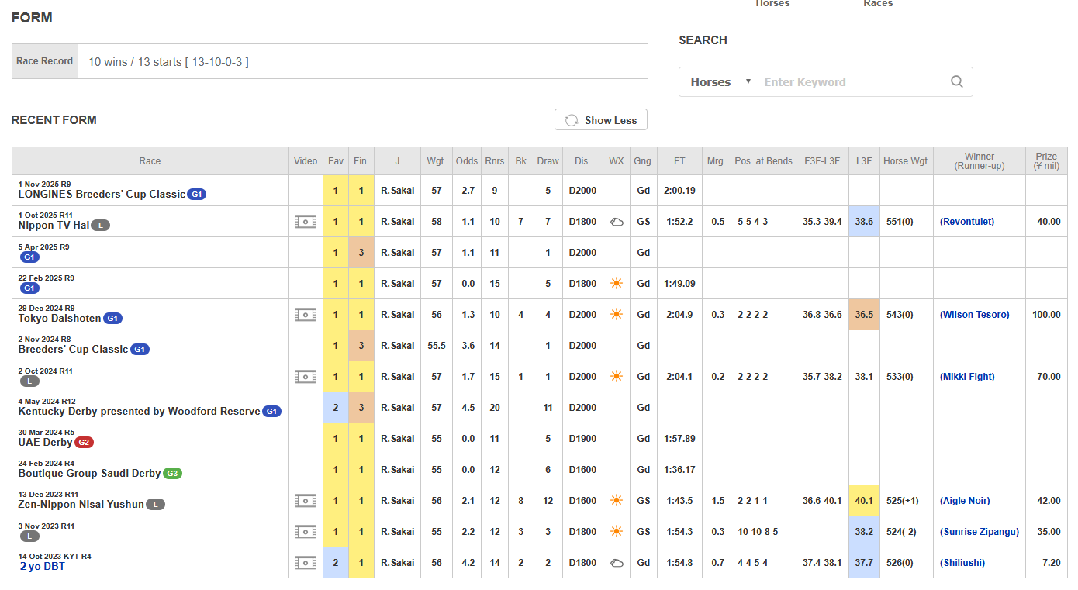
Task: Click the Horse Wgt. column header
Action: point(907,161)
